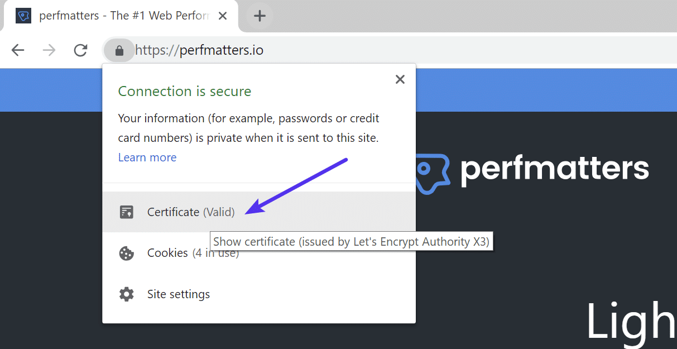Click the perfmatters logo on the page
Screen dimensions: 677x349
(x=530, y=169)
